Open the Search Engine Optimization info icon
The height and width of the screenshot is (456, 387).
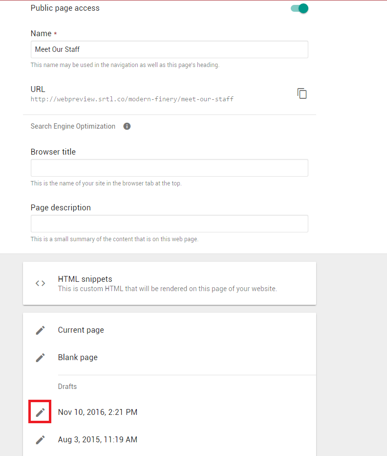click(127, 126)
